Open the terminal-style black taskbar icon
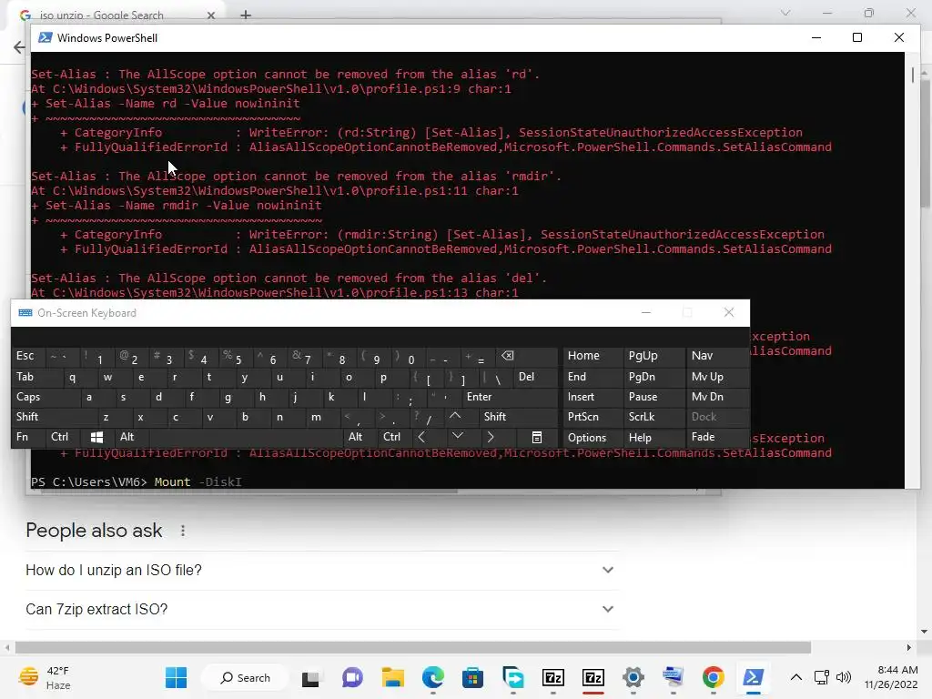The image size is (932, 699). (x=310, y=678)
